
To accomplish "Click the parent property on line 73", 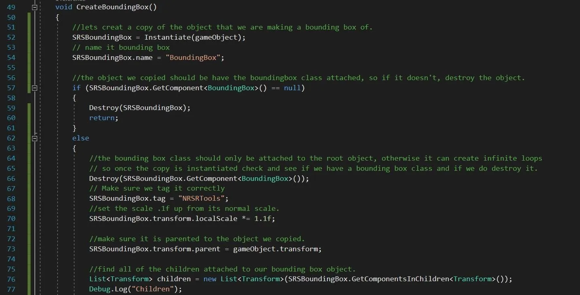I will [208, 249].
